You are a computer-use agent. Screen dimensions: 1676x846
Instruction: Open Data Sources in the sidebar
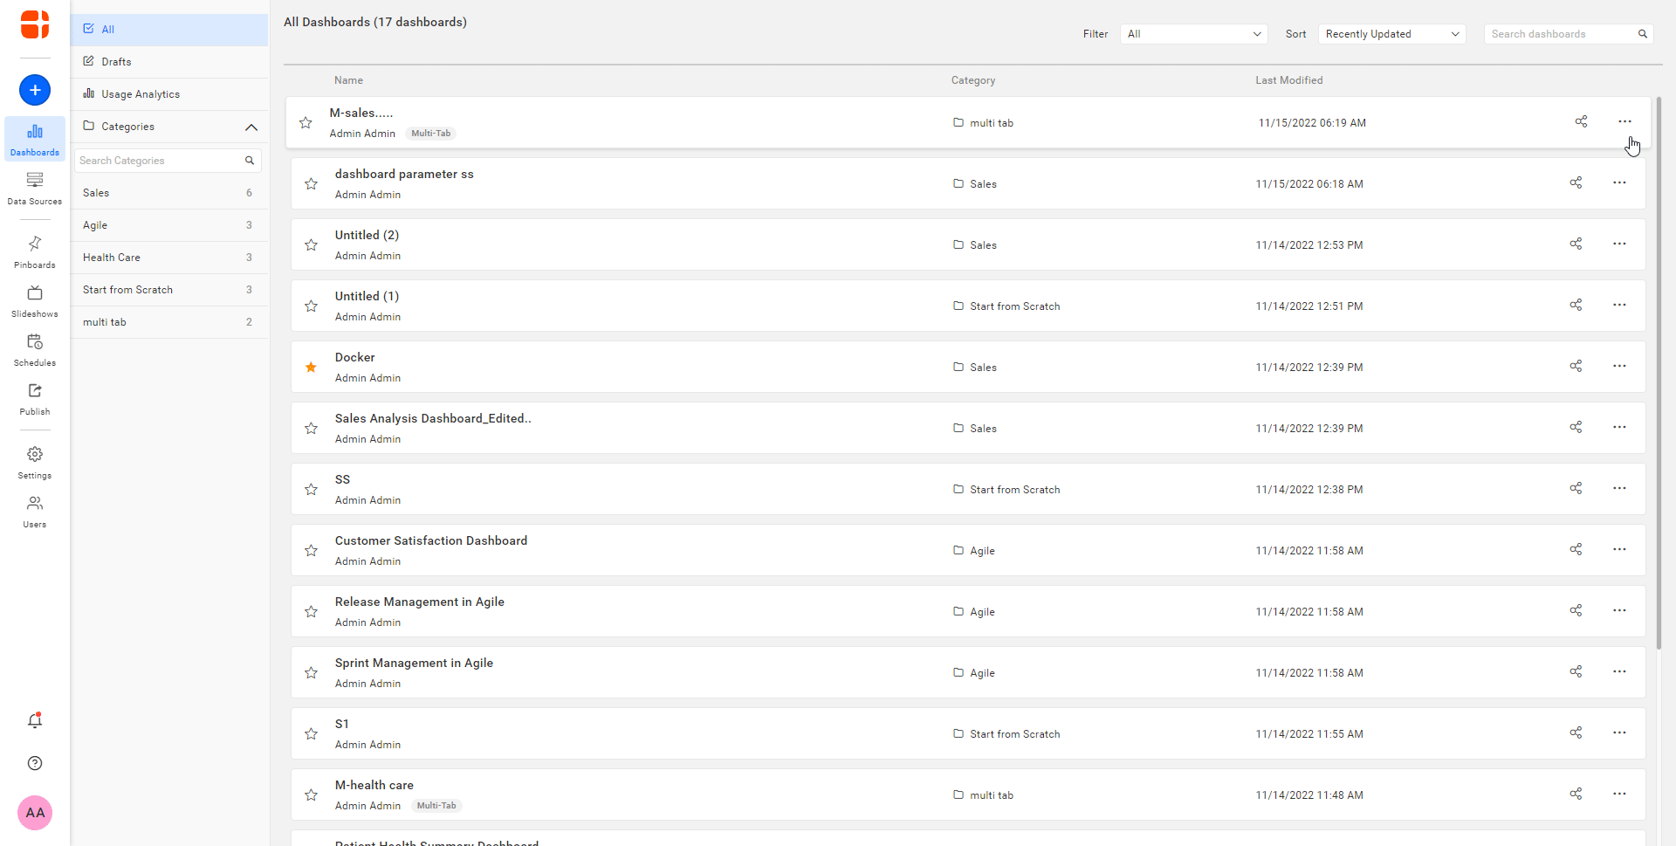tap(35, 188)
